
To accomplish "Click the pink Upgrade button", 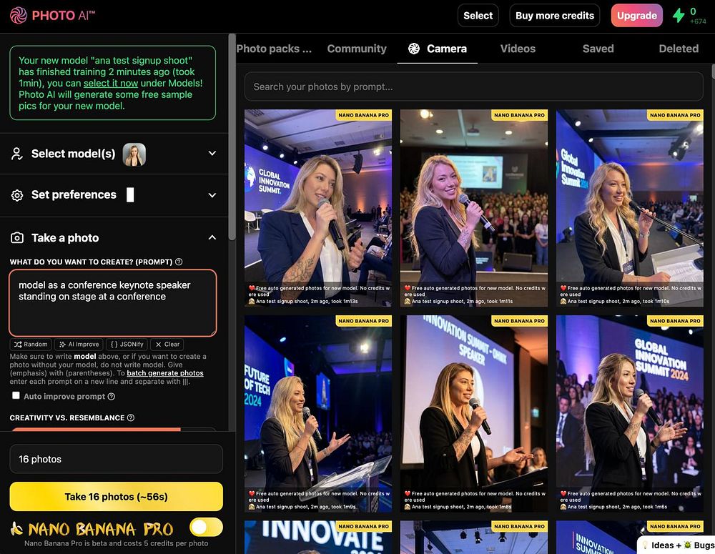I will [x=636, y=16].
